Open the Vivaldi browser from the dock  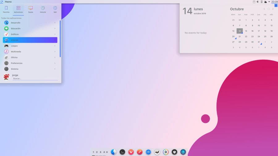pyautogui.click(x=131, y=152)
